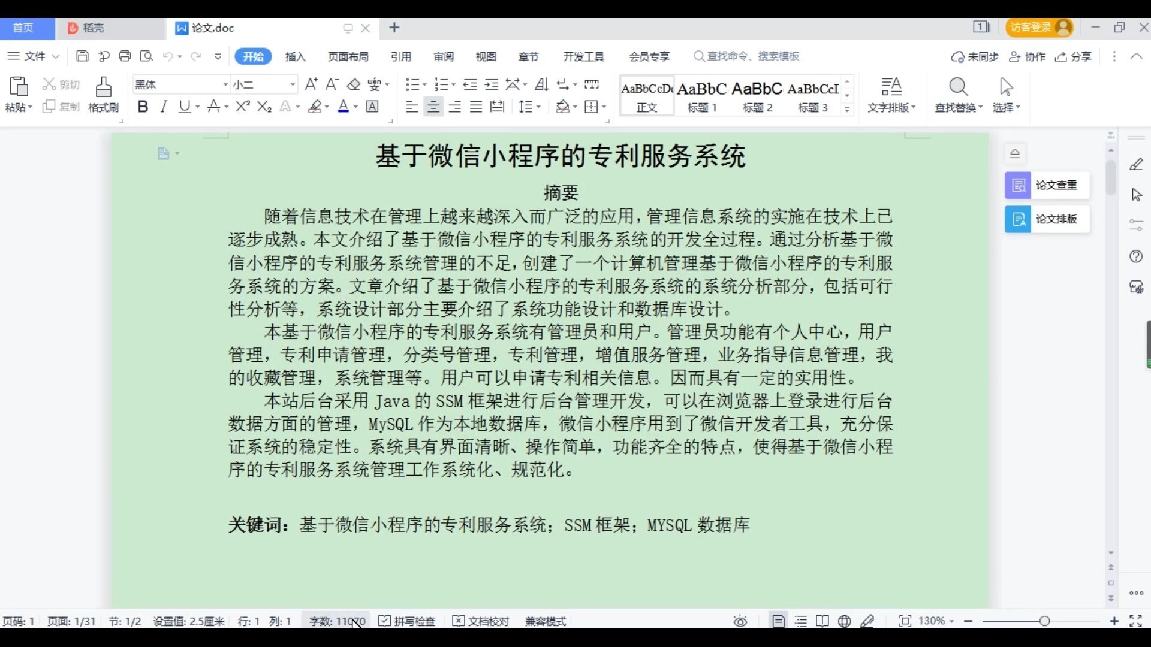This screenshot has width=1151, height=647.
Task: Apply distributed alignment to the paragraph
Action: [x=497, y=107]
